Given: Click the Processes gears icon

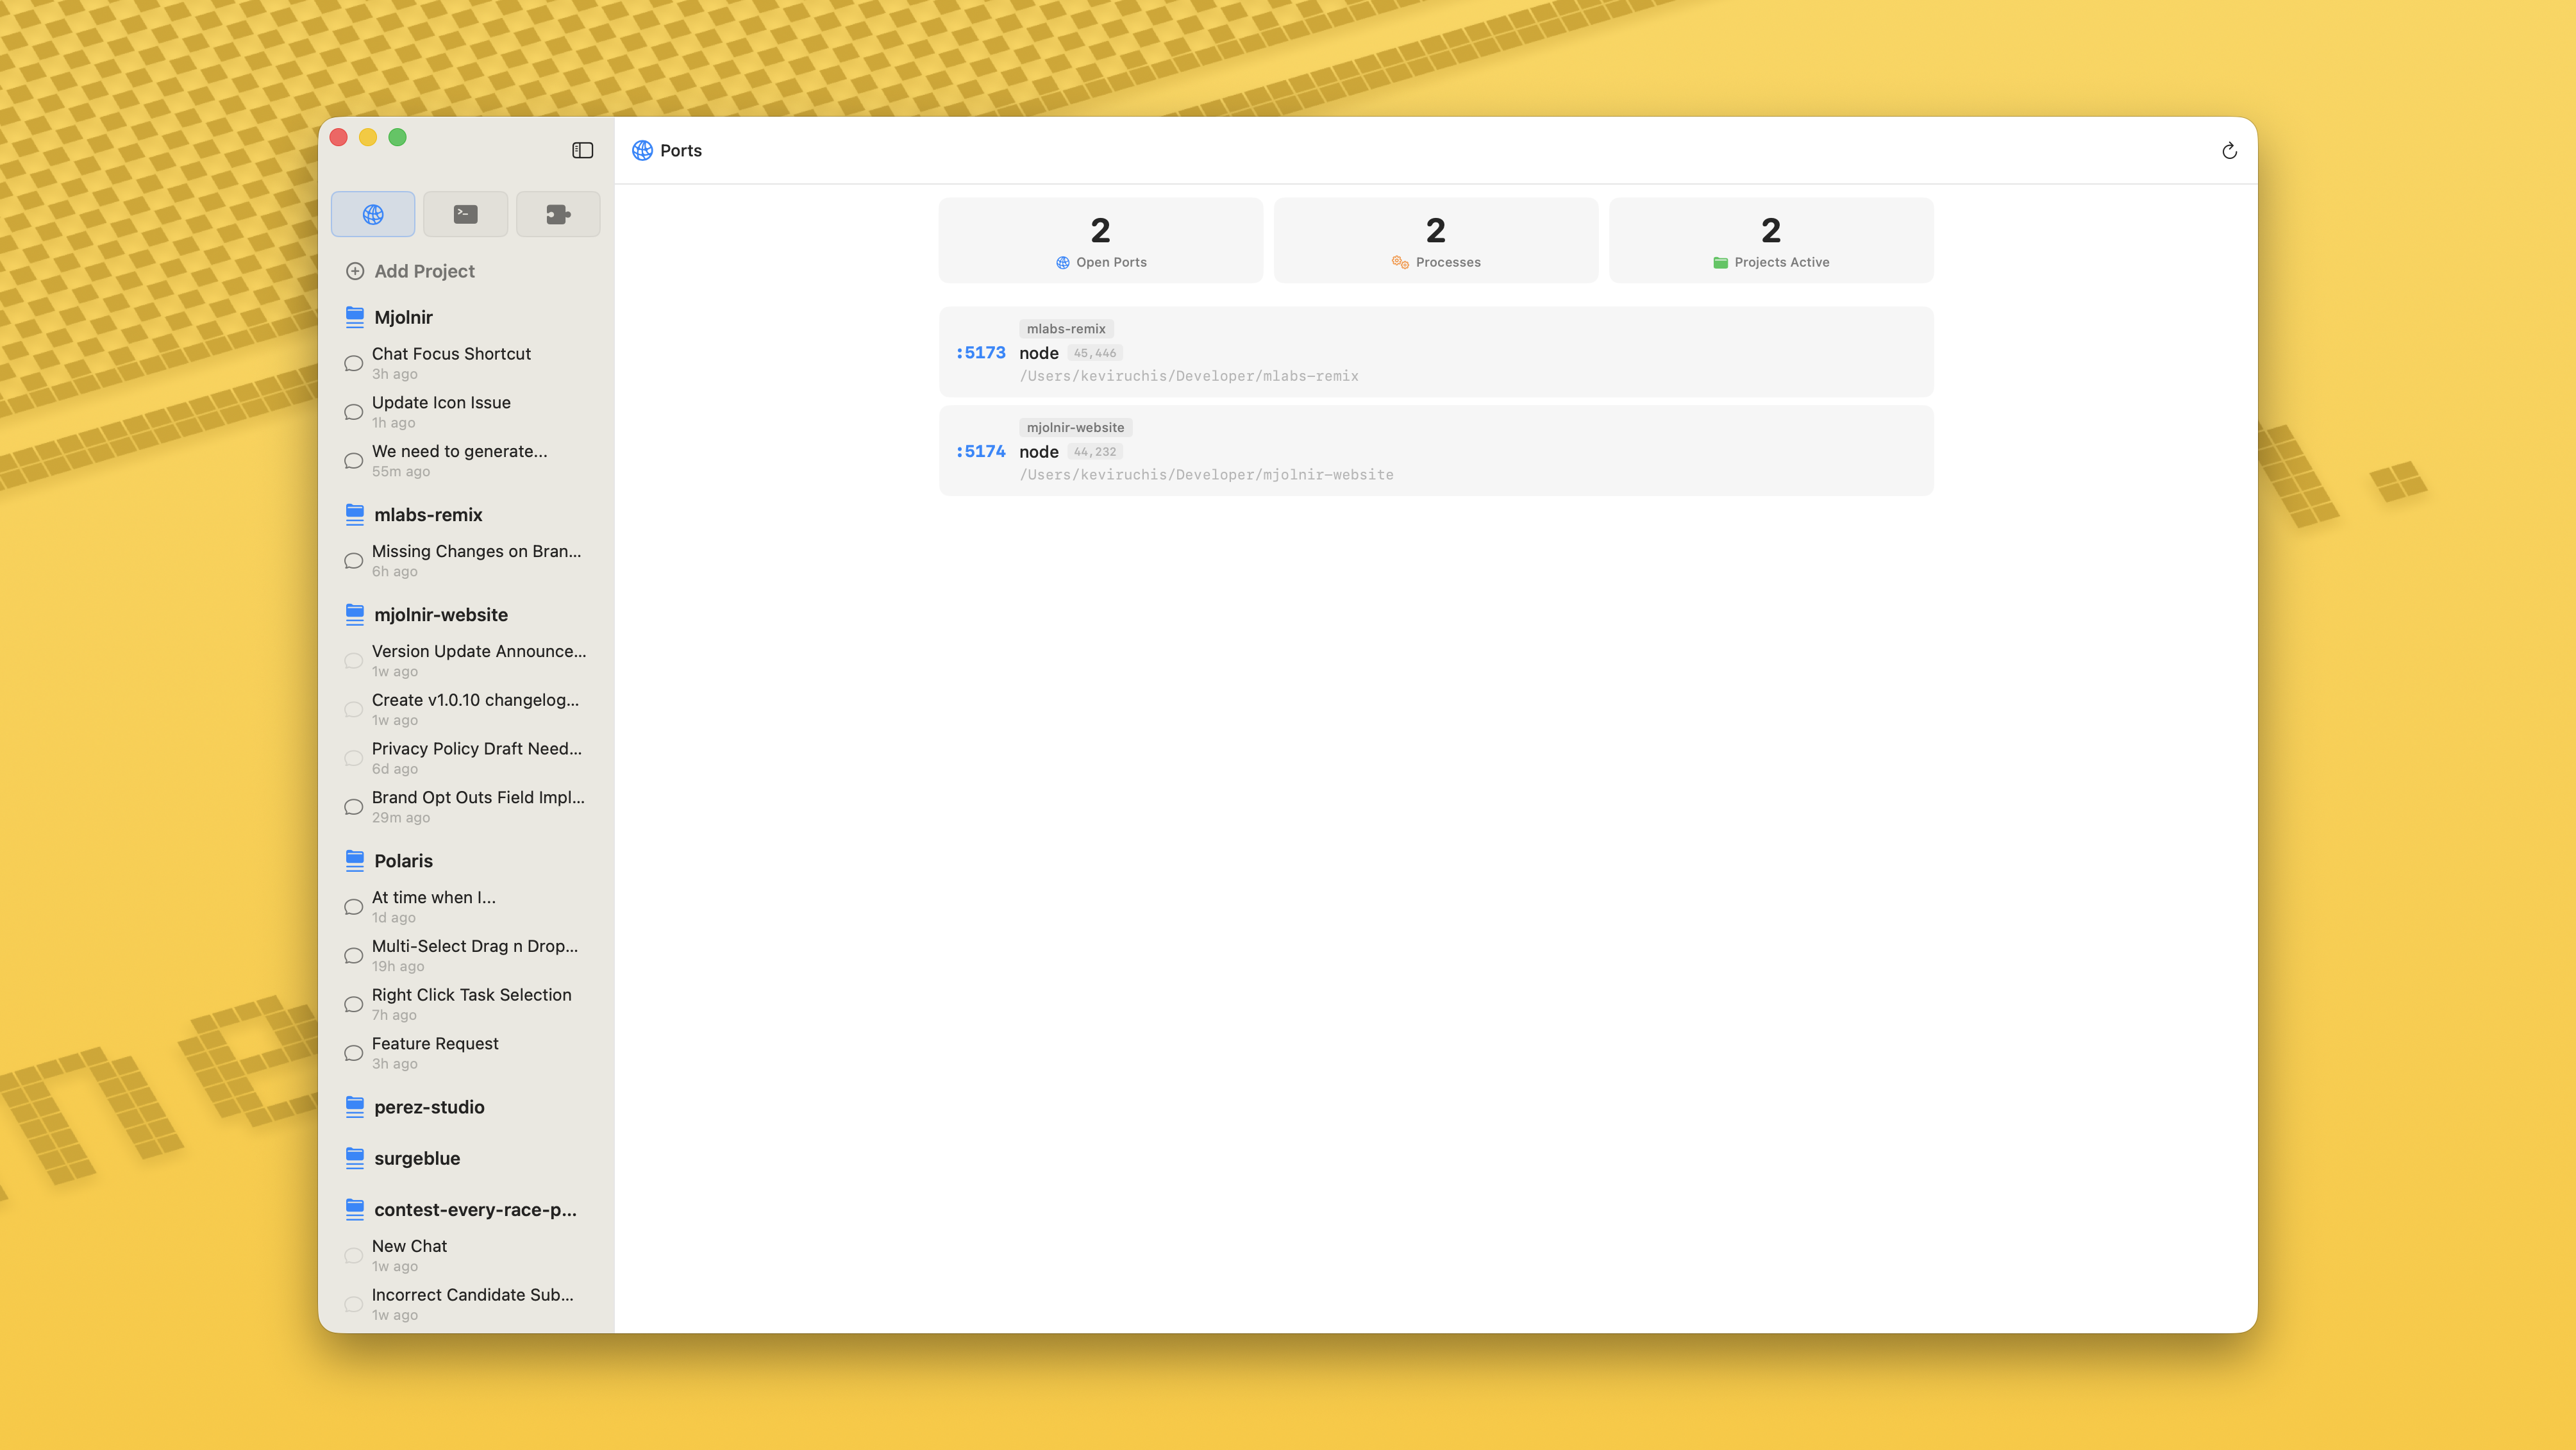Looking at the screenshot, I should 1400,262.
